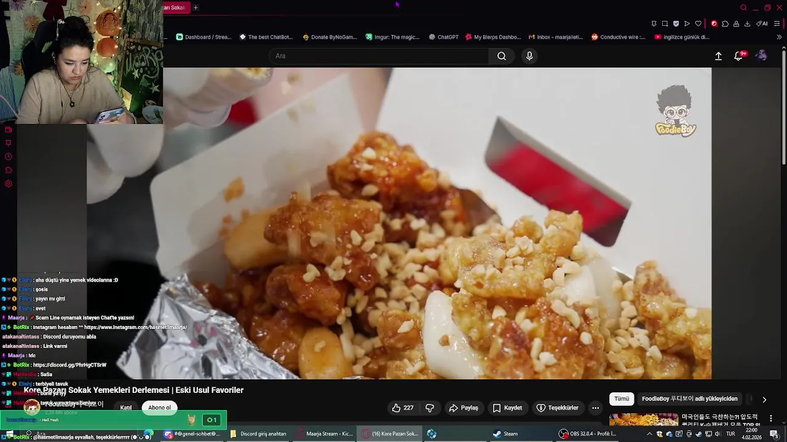Open the instagram.com/hasmetlimaarja link in chat
Viewport: 787px width, 442px height.
135,327
